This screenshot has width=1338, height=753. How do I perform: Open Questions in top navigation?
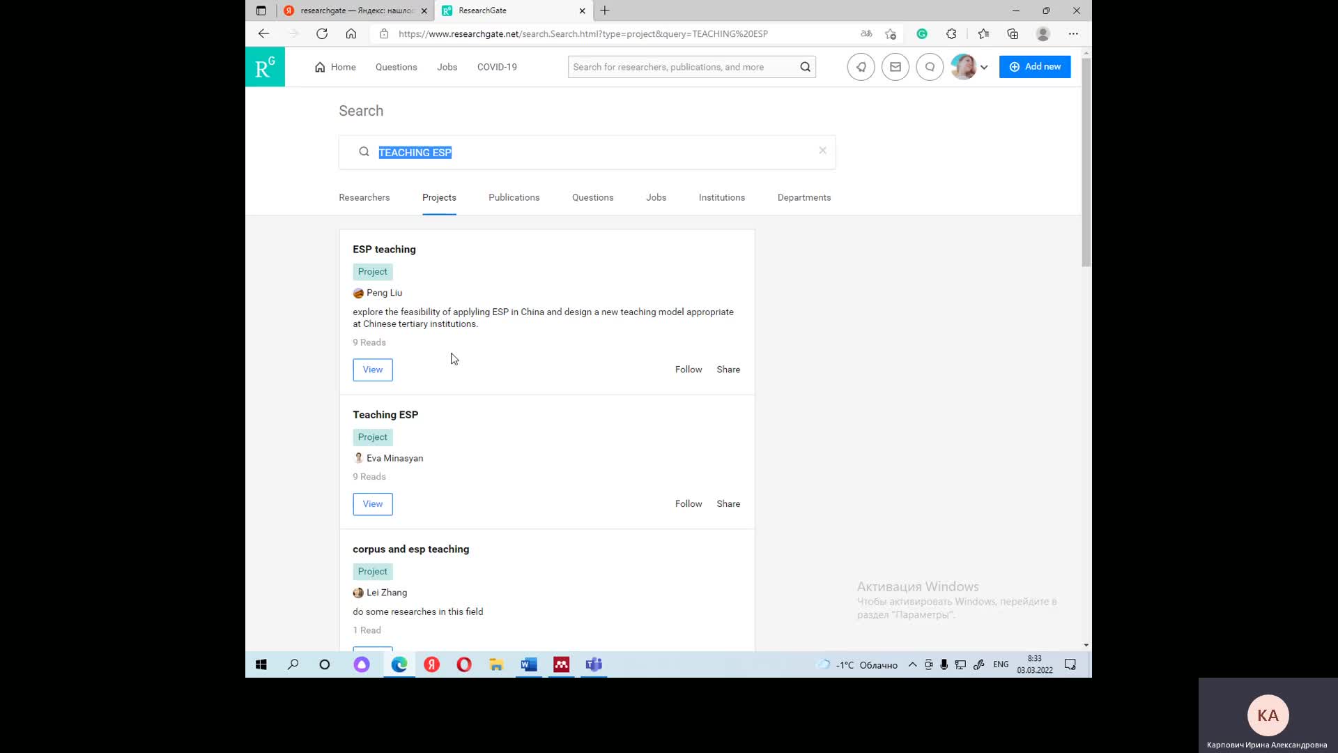(x=396, y=67)
